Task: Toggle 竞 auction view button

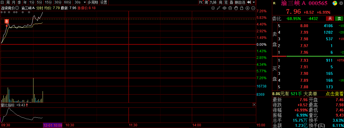Action: tap(220, 2)
